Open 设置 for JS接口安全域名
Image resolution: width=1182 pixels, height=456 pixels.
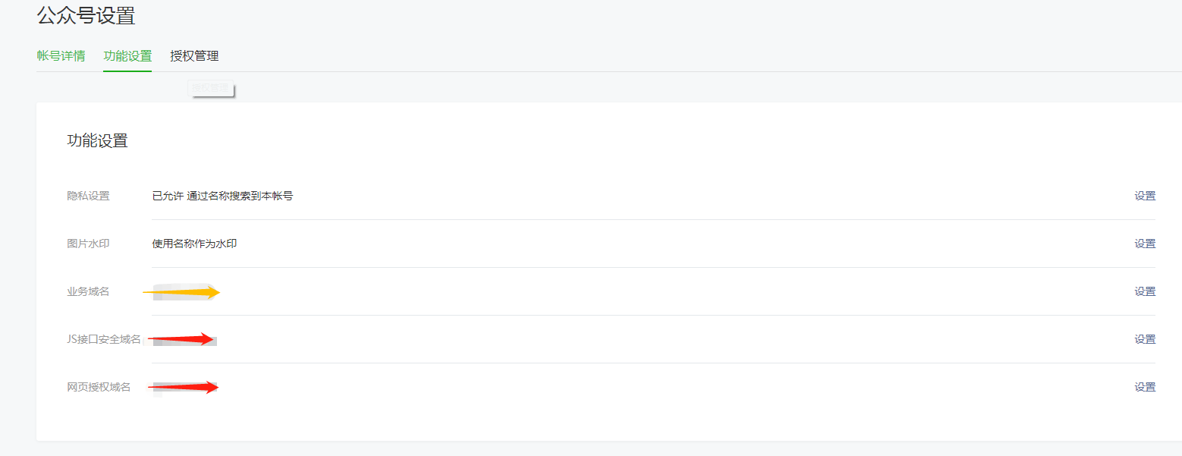pyautogui.click(x=1145, y=339)
